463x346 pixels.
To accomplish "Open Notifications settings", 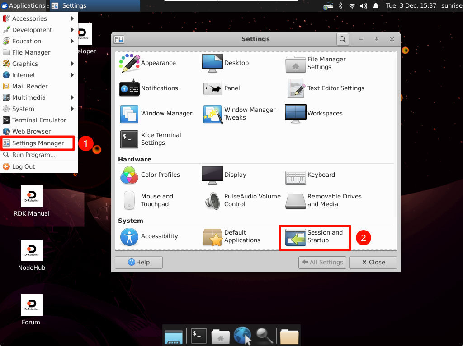I will [148, 88].
